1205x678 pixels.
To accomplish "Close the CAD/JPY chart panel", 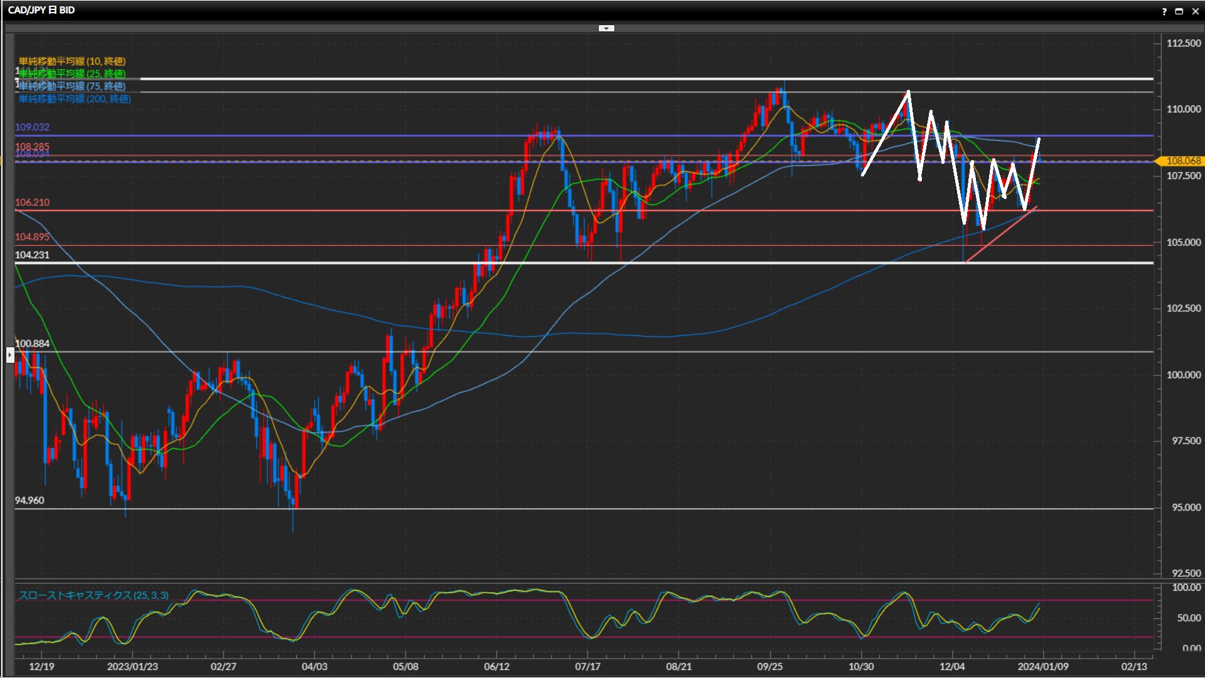I will [x=1196, y=11].
